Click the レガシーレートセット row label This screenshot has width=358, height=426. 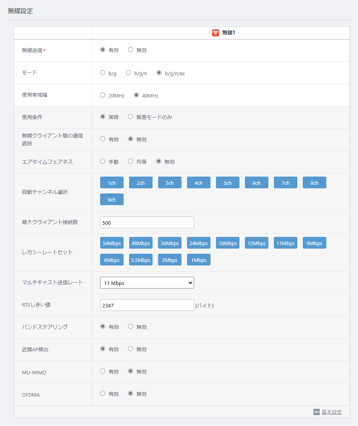click(47, 253)
